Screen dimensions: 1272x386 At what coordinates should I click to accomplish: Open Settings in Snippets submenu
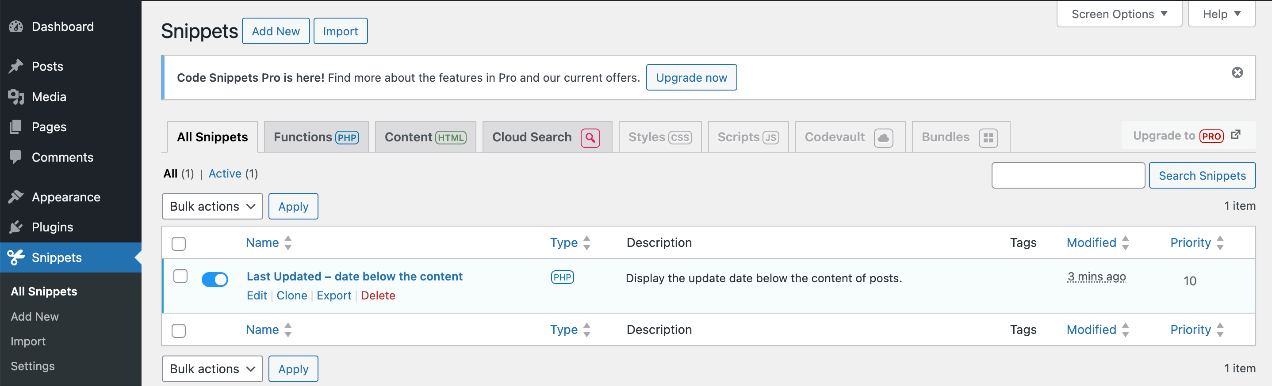[33, 366]
